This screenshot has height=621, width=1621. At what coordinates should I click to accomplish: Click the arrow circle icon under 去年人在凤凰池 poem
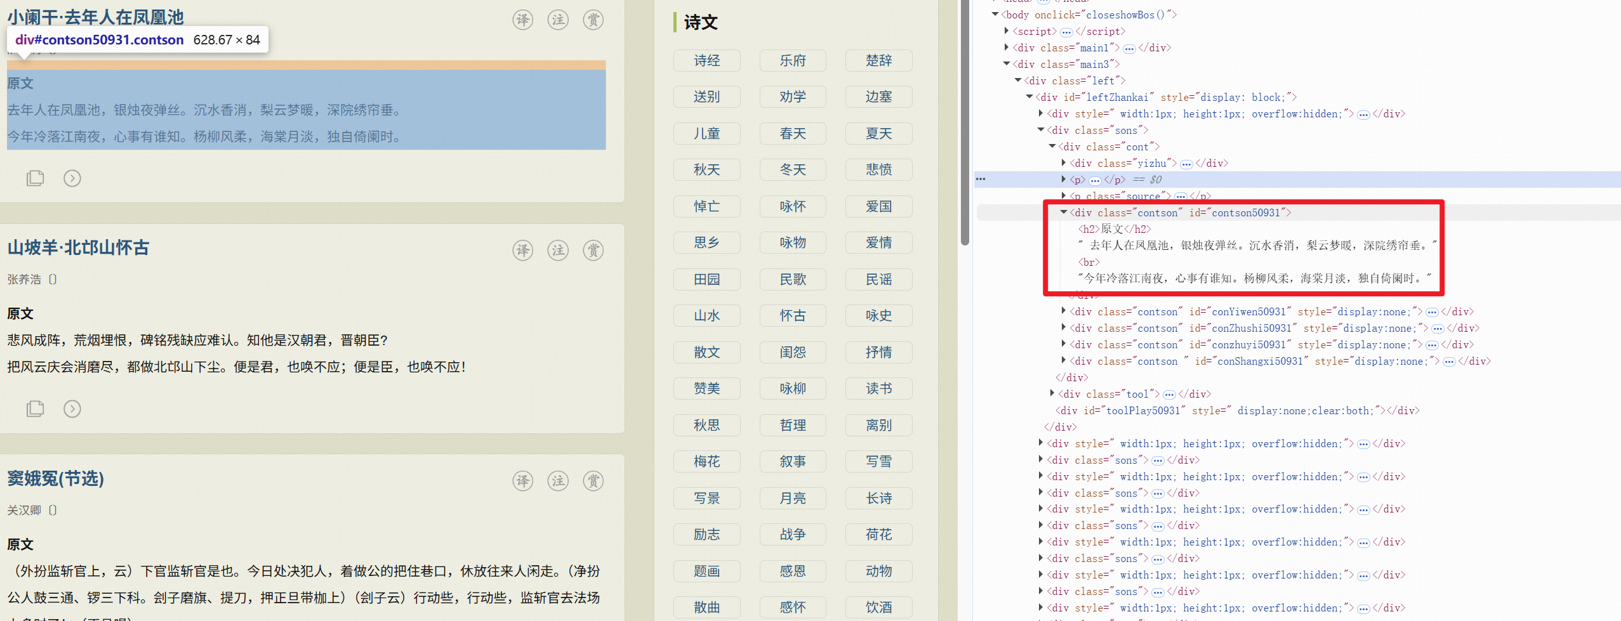coord(72,178)
